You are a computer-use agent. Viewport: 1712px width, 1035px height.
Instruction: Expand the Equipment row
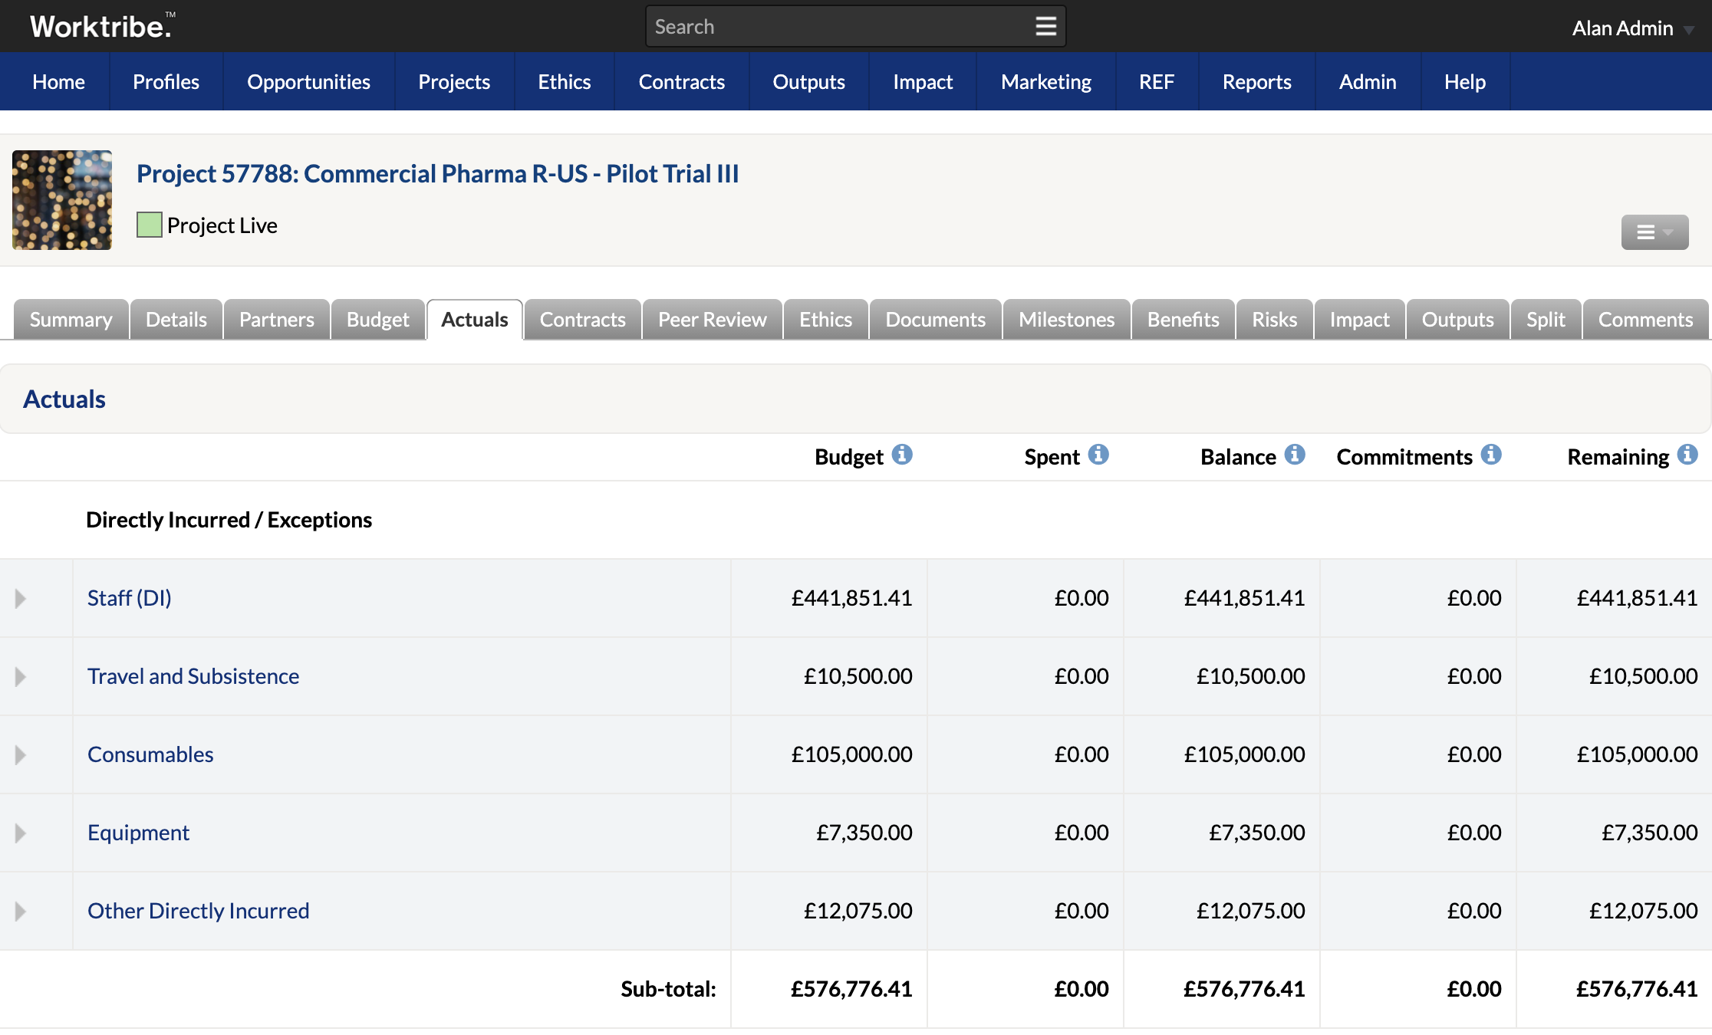click(x=21, y=833)
